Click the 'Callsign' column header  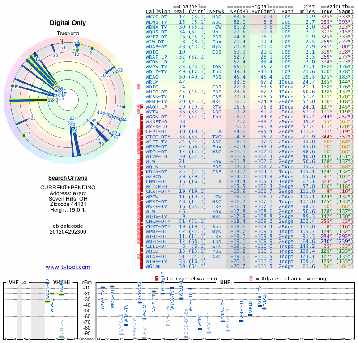click(158, 12)
